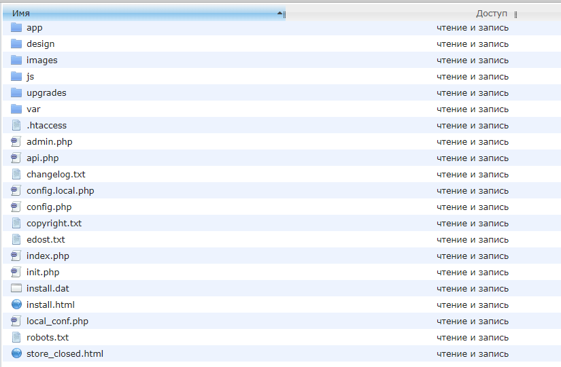Grab the column resize handle after Имя
Viewport: 561px width, 367px height.
284,15
